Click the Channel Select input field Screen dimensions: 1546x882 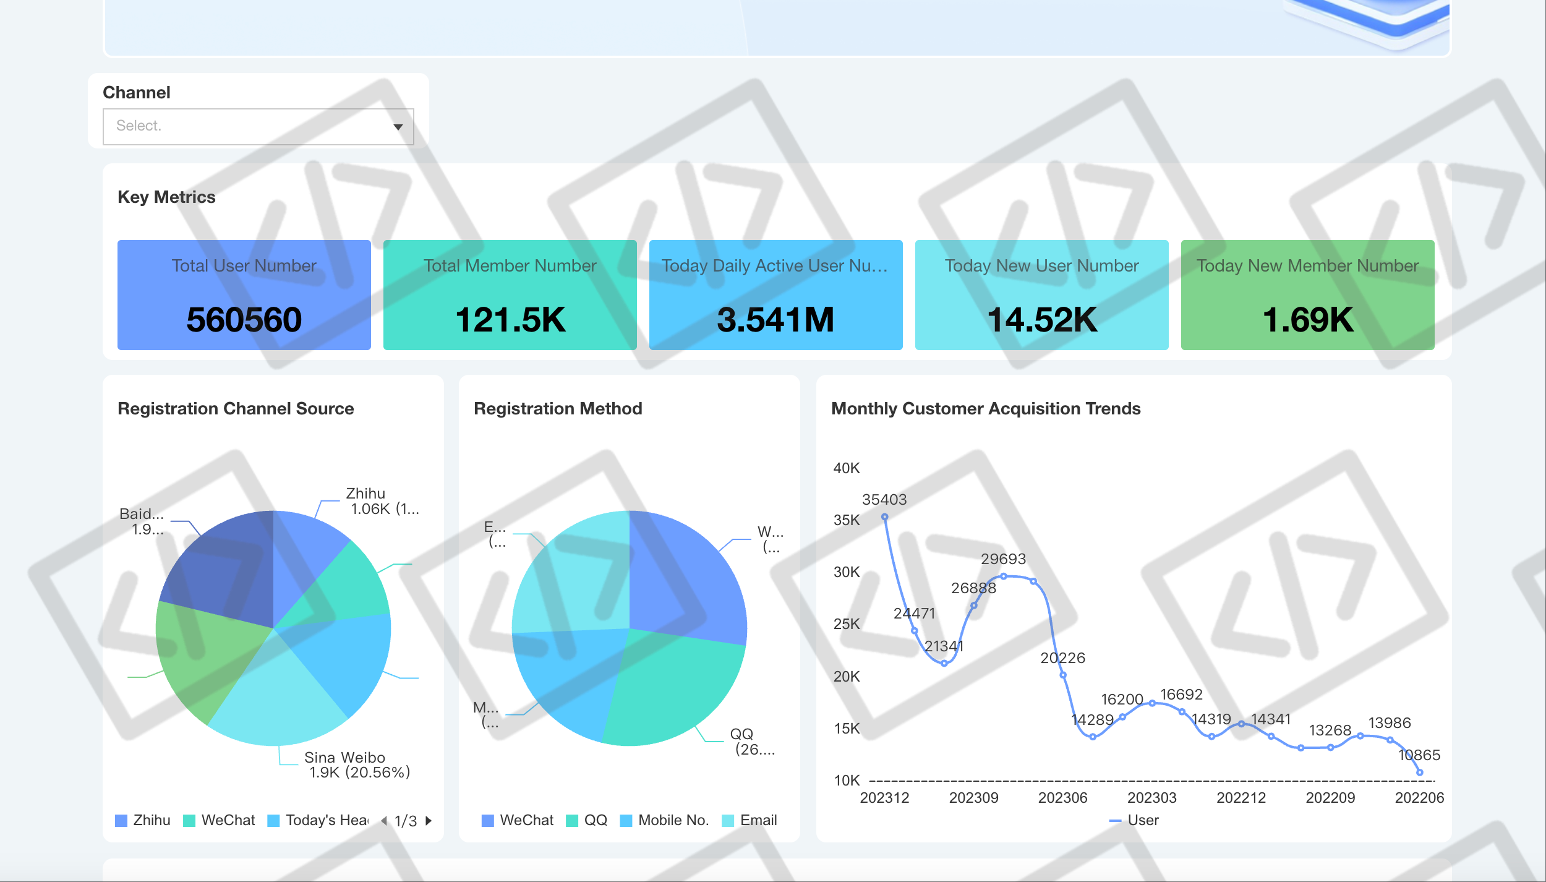coord(247,127)
